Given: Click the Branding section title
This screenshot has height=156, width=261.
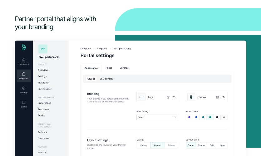Looking at the screenshot, I should pyautogui.click(x=93, y=94).
